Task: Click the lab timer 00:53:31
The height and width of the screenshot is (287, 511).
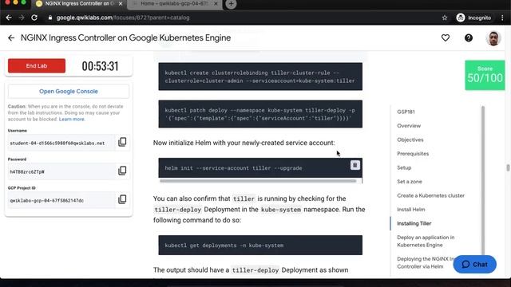Action: [x=100, y=66]
